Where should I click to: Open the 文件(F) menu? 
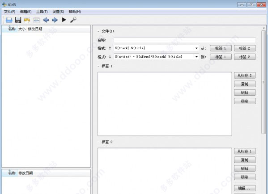9,12
